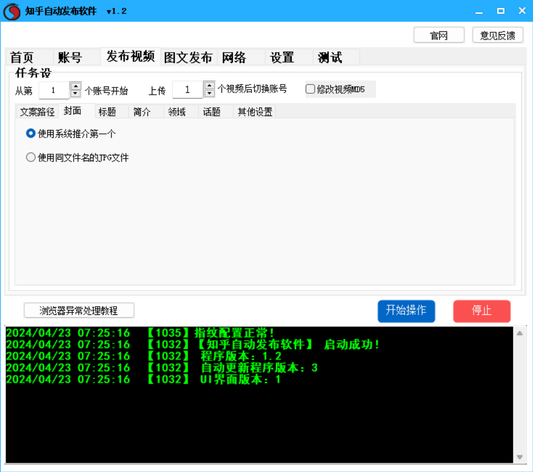Click the blue 开始操作 button

tap(406, 311)
